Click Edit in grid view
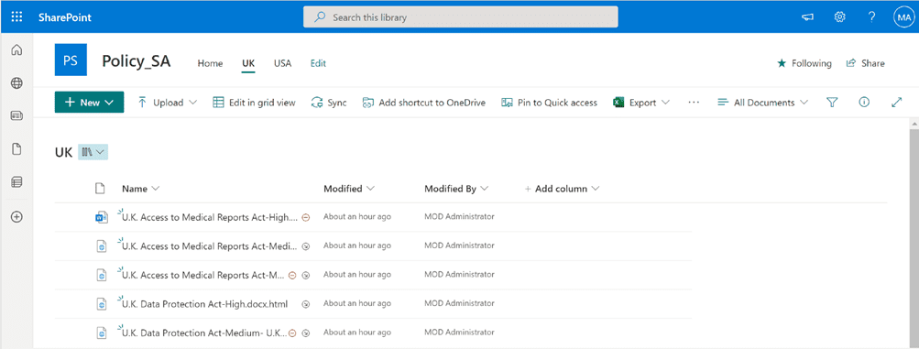 pyautogui.click(x=254, y=103)
